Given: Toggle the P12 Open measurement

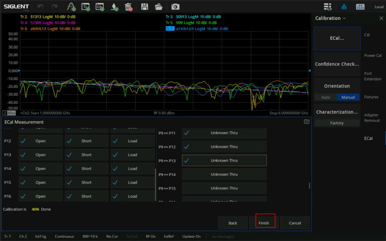Looking at the screenshot, I should click(41, 141).
